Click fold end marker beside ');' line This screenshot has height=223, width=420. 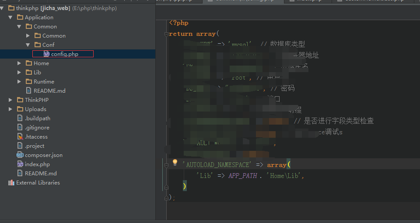tap(166, 198)
